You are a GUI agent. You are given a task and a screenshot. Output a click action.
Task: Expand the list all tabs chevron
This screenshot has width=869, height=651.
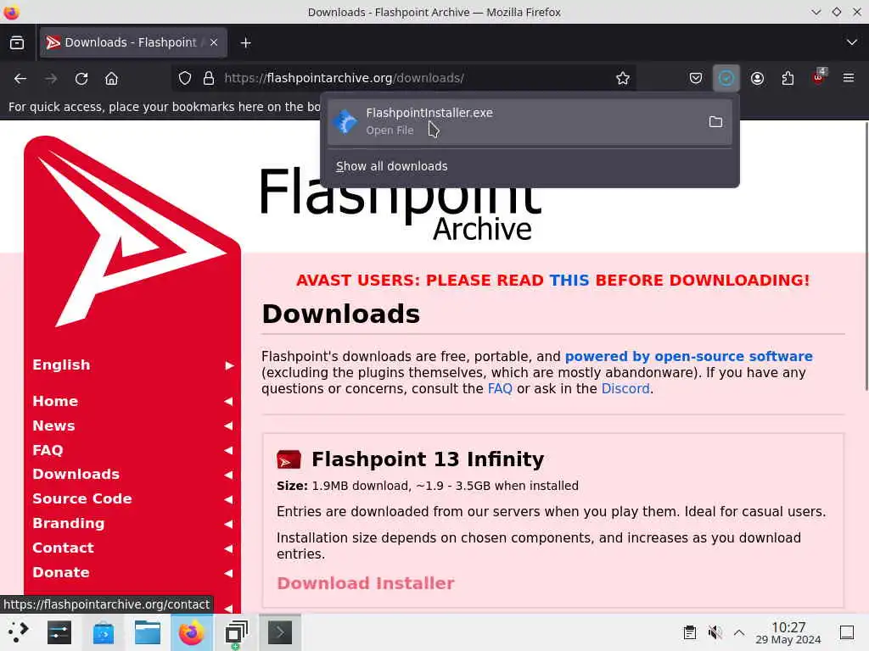tap(852, 42)
